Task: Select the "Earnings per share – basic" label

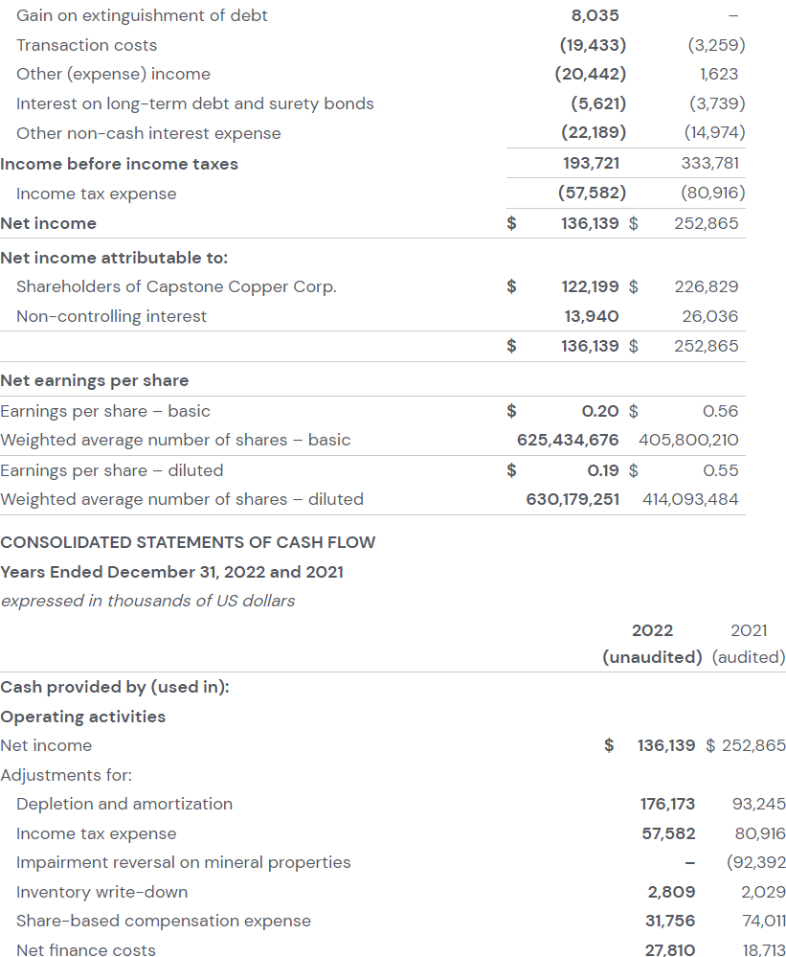Action: point(104,411)
